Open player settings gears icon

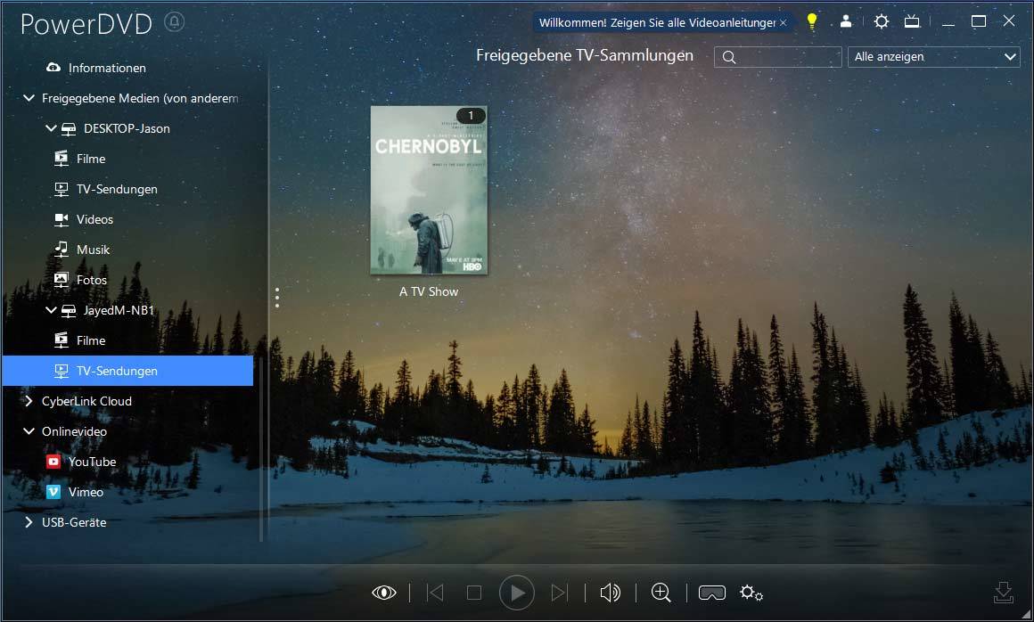(751, 593)
